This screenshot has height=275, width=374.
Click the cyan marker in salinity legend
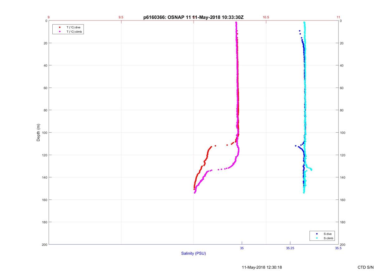pos(317,238)
